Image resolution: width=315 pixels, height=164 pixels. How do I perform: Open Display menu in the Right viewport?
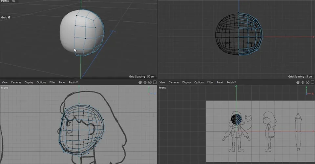(x=29, y=82)
